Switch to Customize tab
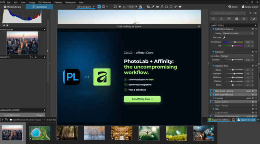The width and height of the screenshot is (260, 144). [x=39, y=7]
